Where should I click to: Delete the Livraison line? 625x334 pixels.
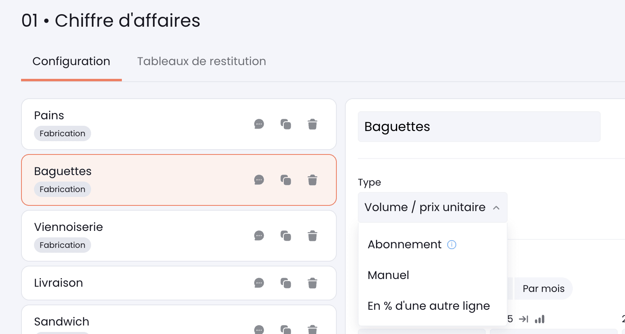[312, 283]
